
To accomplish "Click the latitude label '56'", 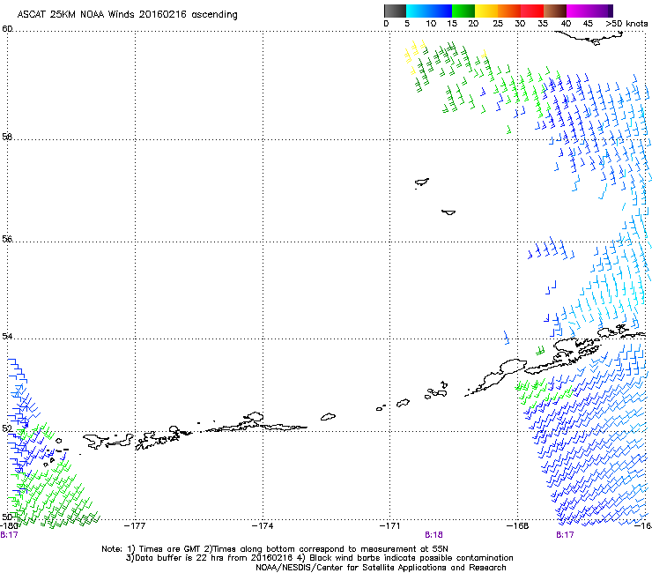I will [x=7, y=239].
